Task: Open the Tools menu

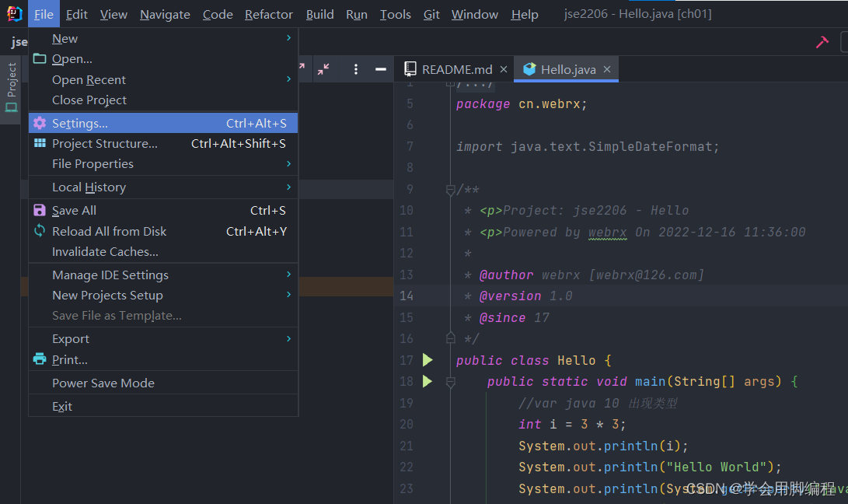Action: [x=396, y=15]
